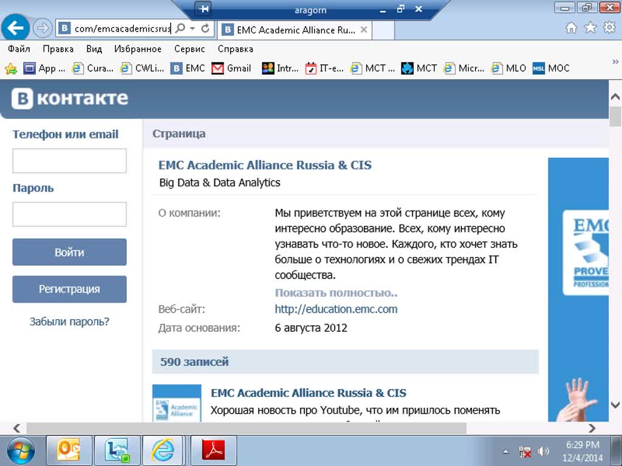Click the vertical scrollbar down arrow
This screenshot has width=622, height=466.
click(x=615, y=405)
